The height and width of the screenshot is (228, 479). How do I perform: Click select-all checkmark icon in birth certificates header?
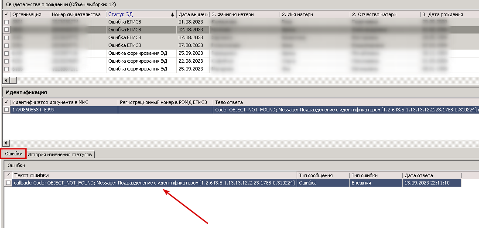pos(7,14)
